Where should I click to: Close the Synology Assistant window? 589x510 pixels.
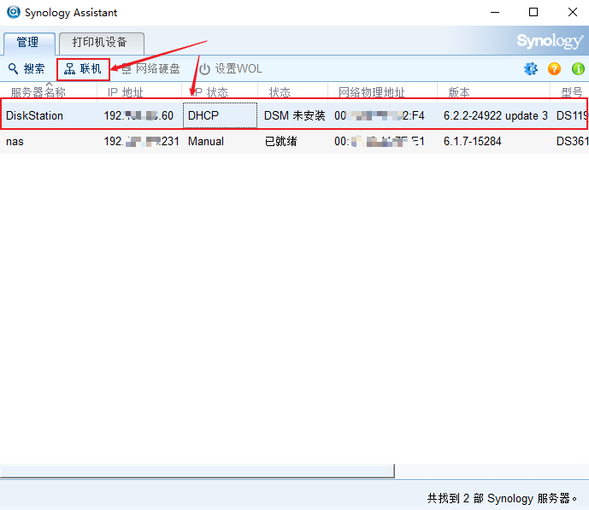tap(573, 12)
